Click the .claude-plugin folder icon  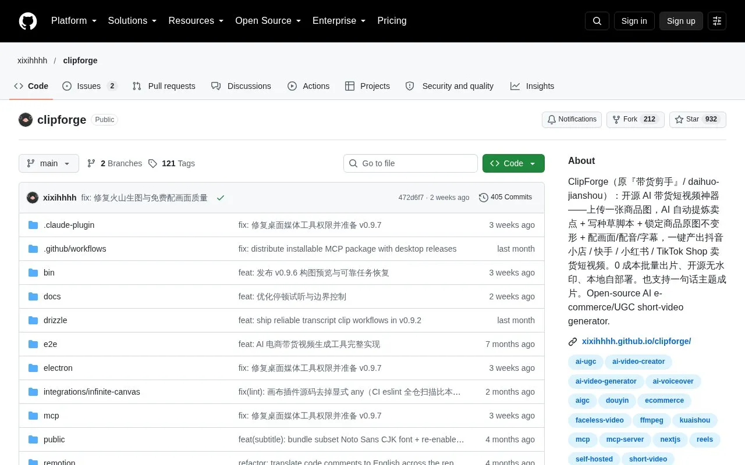coord(33,225)
